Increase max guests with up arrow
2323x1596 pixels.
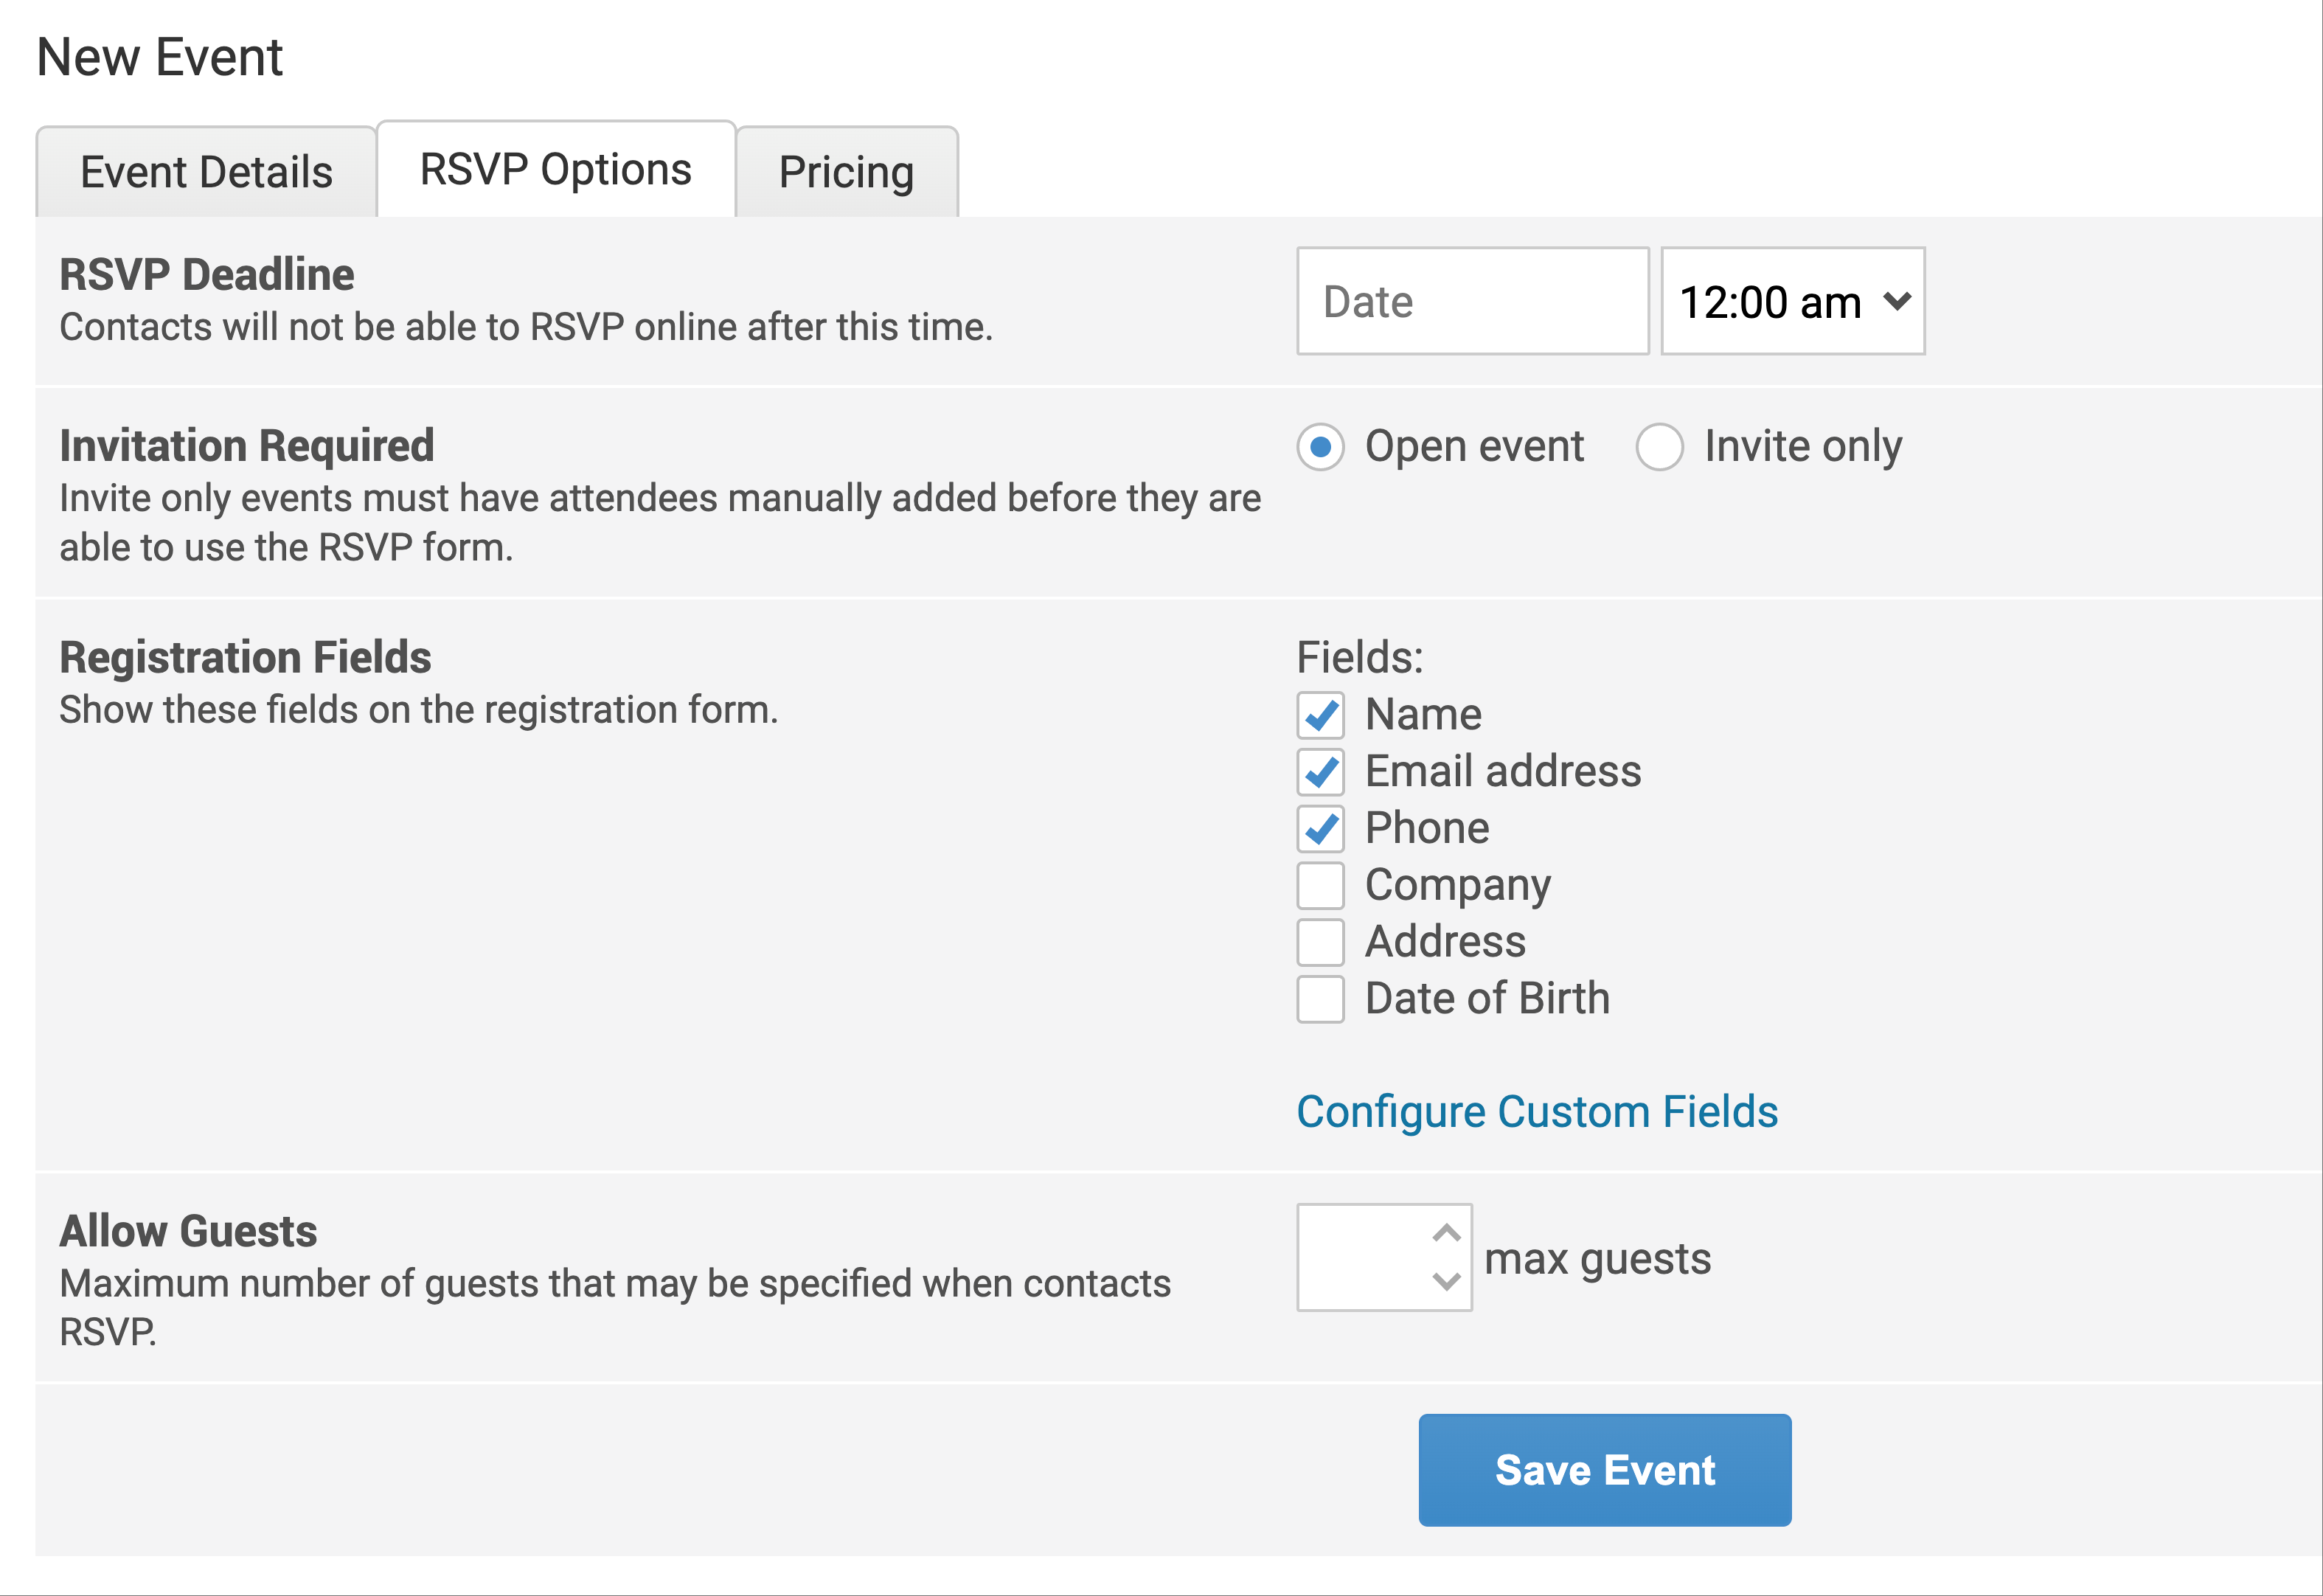(1446, 1233)
